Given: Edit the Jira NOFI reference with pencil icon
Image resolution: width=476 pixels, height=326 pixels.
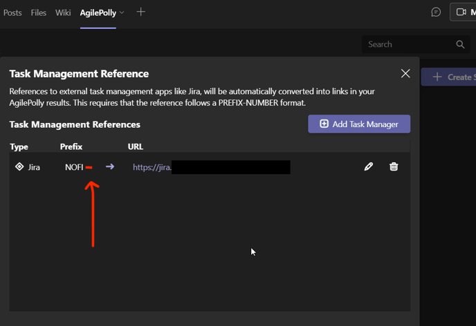Looking at the screenshot, I should (x=368, y=166).
